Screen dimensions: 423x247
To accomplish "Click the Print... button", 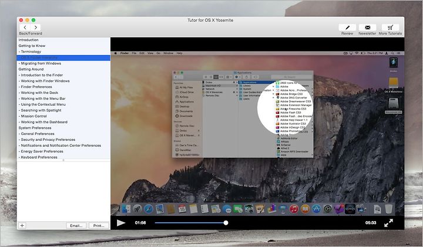I will 99,225.
